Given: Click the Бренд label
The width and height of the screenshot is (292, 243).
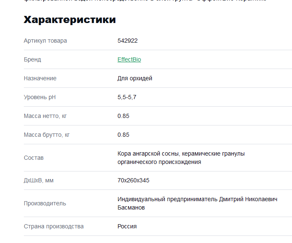Looking at the screenshot, I should 33,59.
